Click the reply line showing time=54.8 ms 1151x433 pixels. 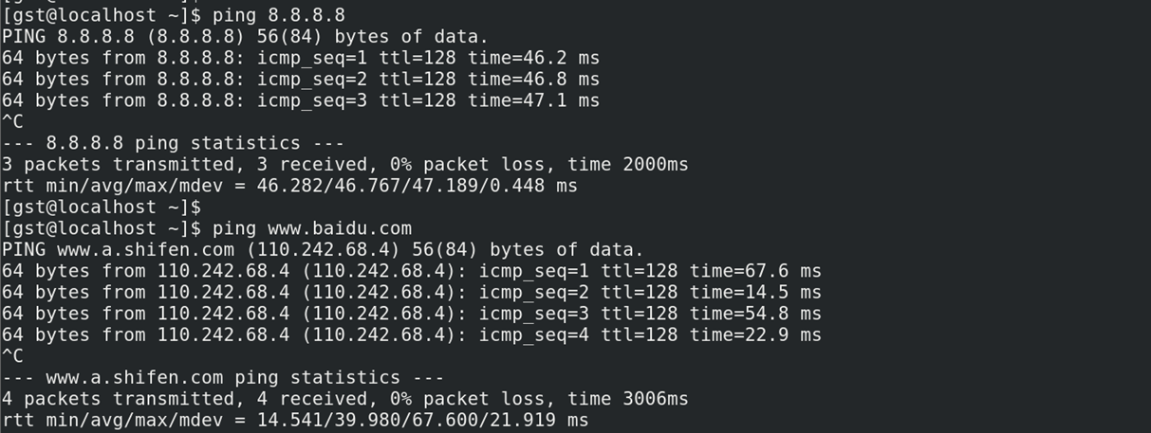[411, 314]
